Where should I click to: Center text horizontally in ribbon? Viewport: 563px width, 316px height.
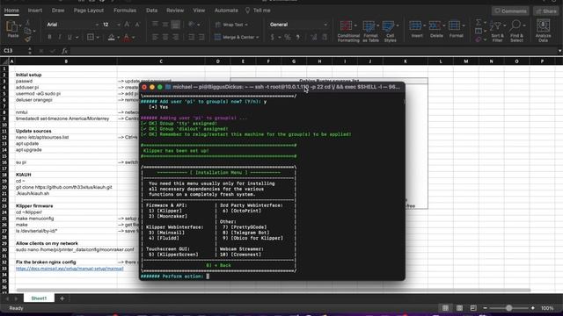pos(165,37)
